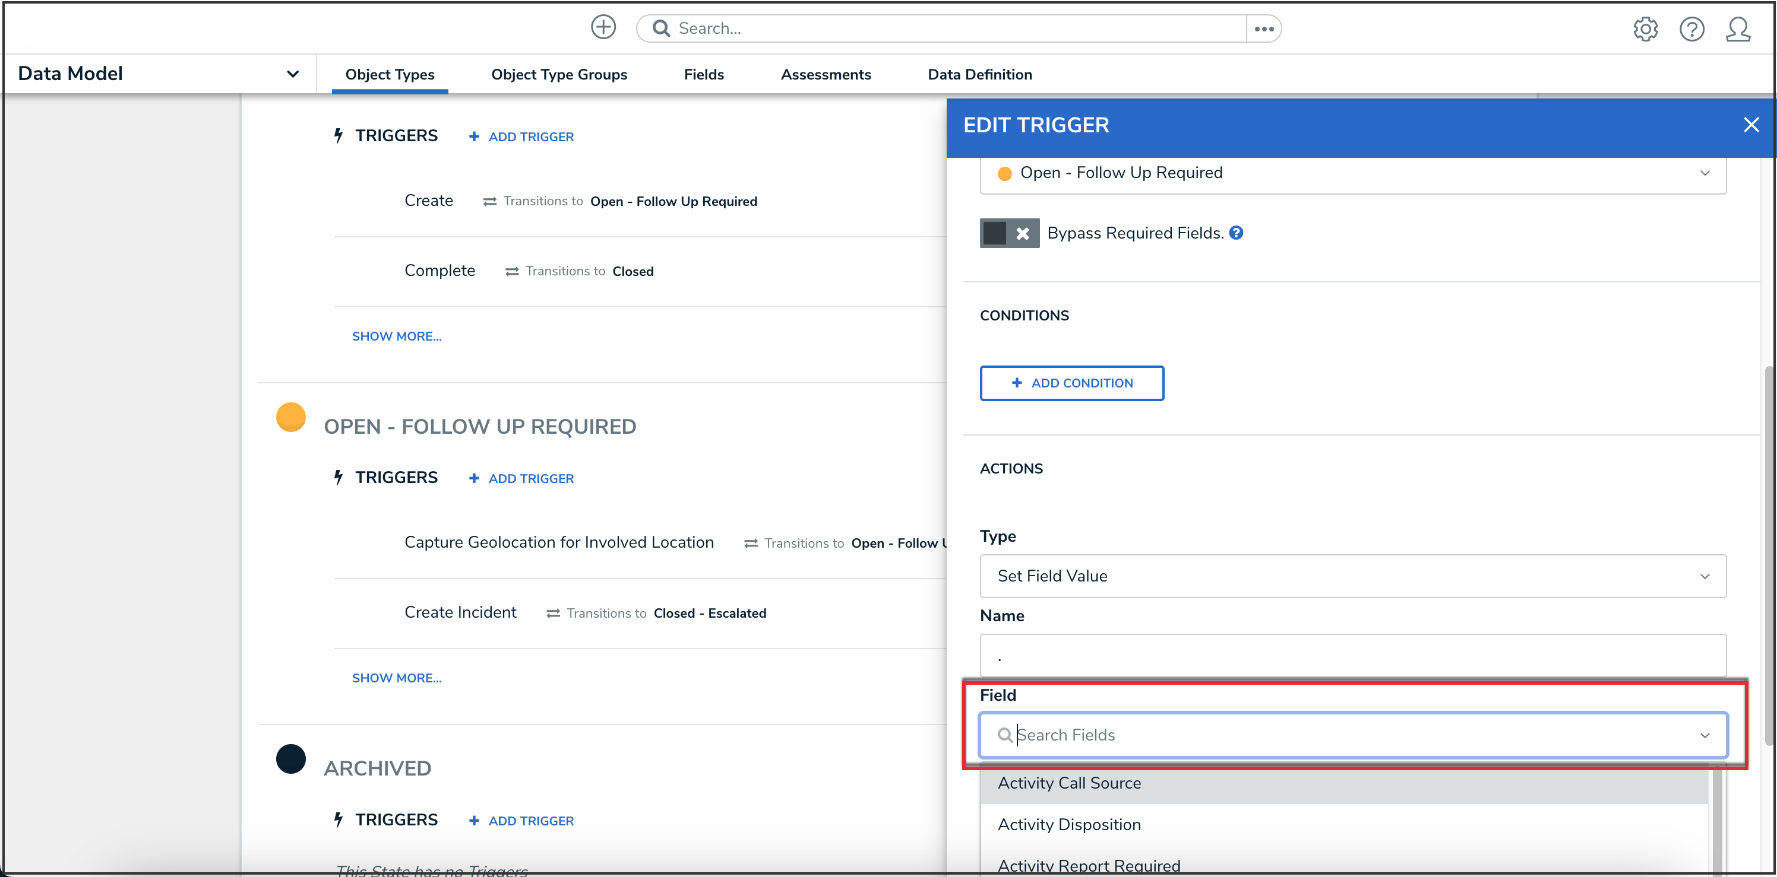Close the Edit Trigger panel
The image size is (1777, 877).
pos(1750,125)
